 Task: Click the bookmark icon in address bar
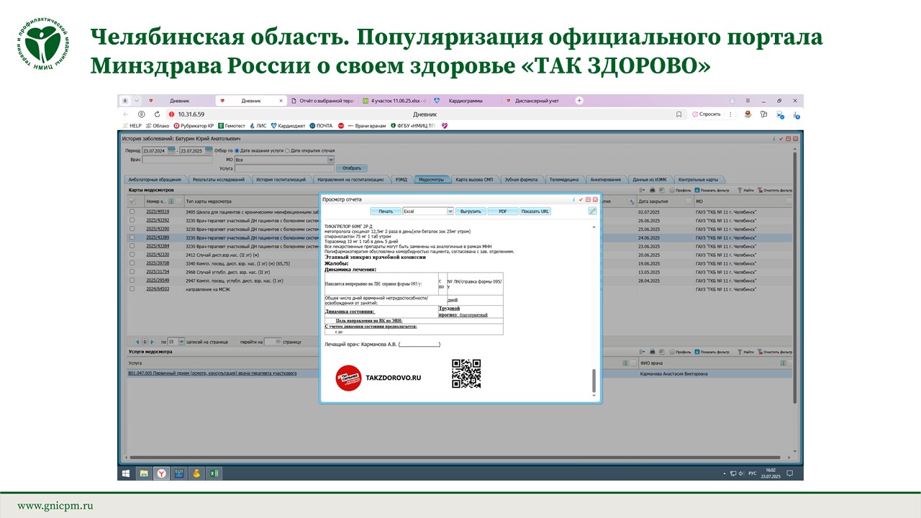pos(679,114)
